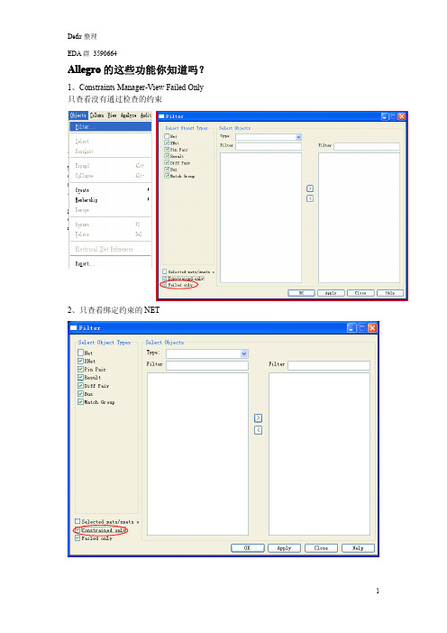Toggle Constrained only checkbox in lower dialog
447x633 pixels.
(78, 530)
